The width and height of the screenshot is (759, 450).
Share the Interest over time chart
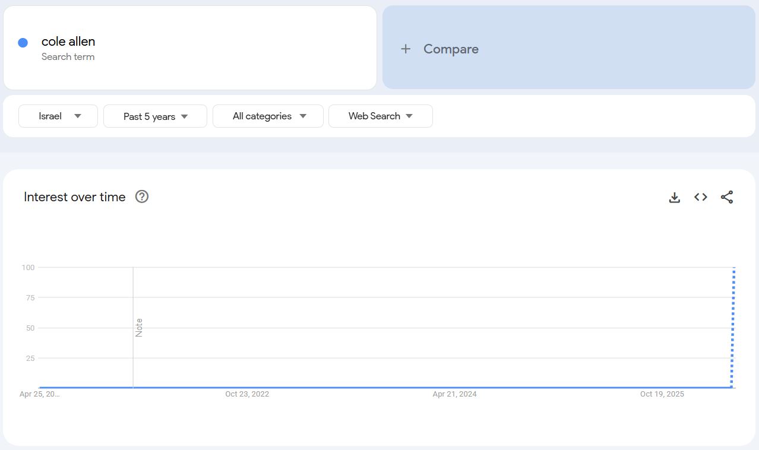pos(727,197)
